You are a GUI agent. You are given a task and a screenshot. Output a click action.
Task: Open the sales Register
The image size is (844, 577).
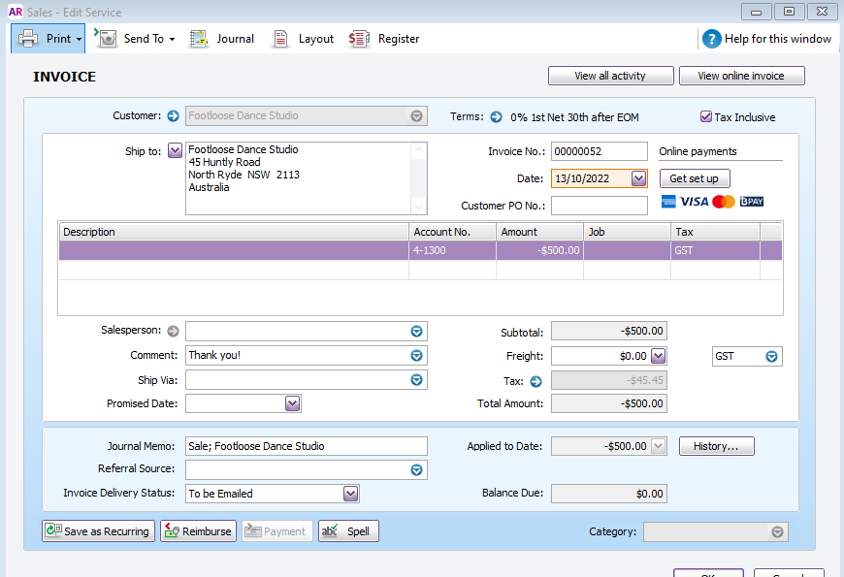[x=385, y=39]
